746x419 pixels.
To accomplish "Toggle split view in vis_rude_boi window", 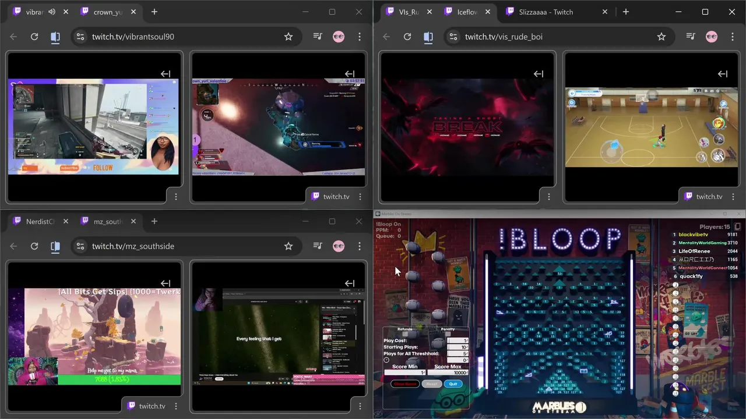I will click(428, 37).
